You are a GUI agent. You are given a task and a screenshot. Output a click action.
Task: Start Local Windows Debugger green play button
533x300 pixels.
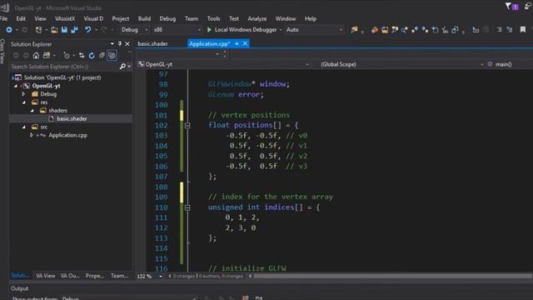pyautogui.click(x=209, y=30)
